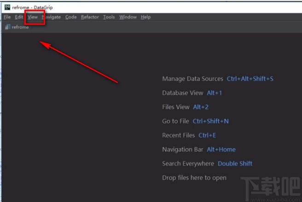Click the Ctrl+Alt+Shift+S shortcut label

[x=250, y=79]
